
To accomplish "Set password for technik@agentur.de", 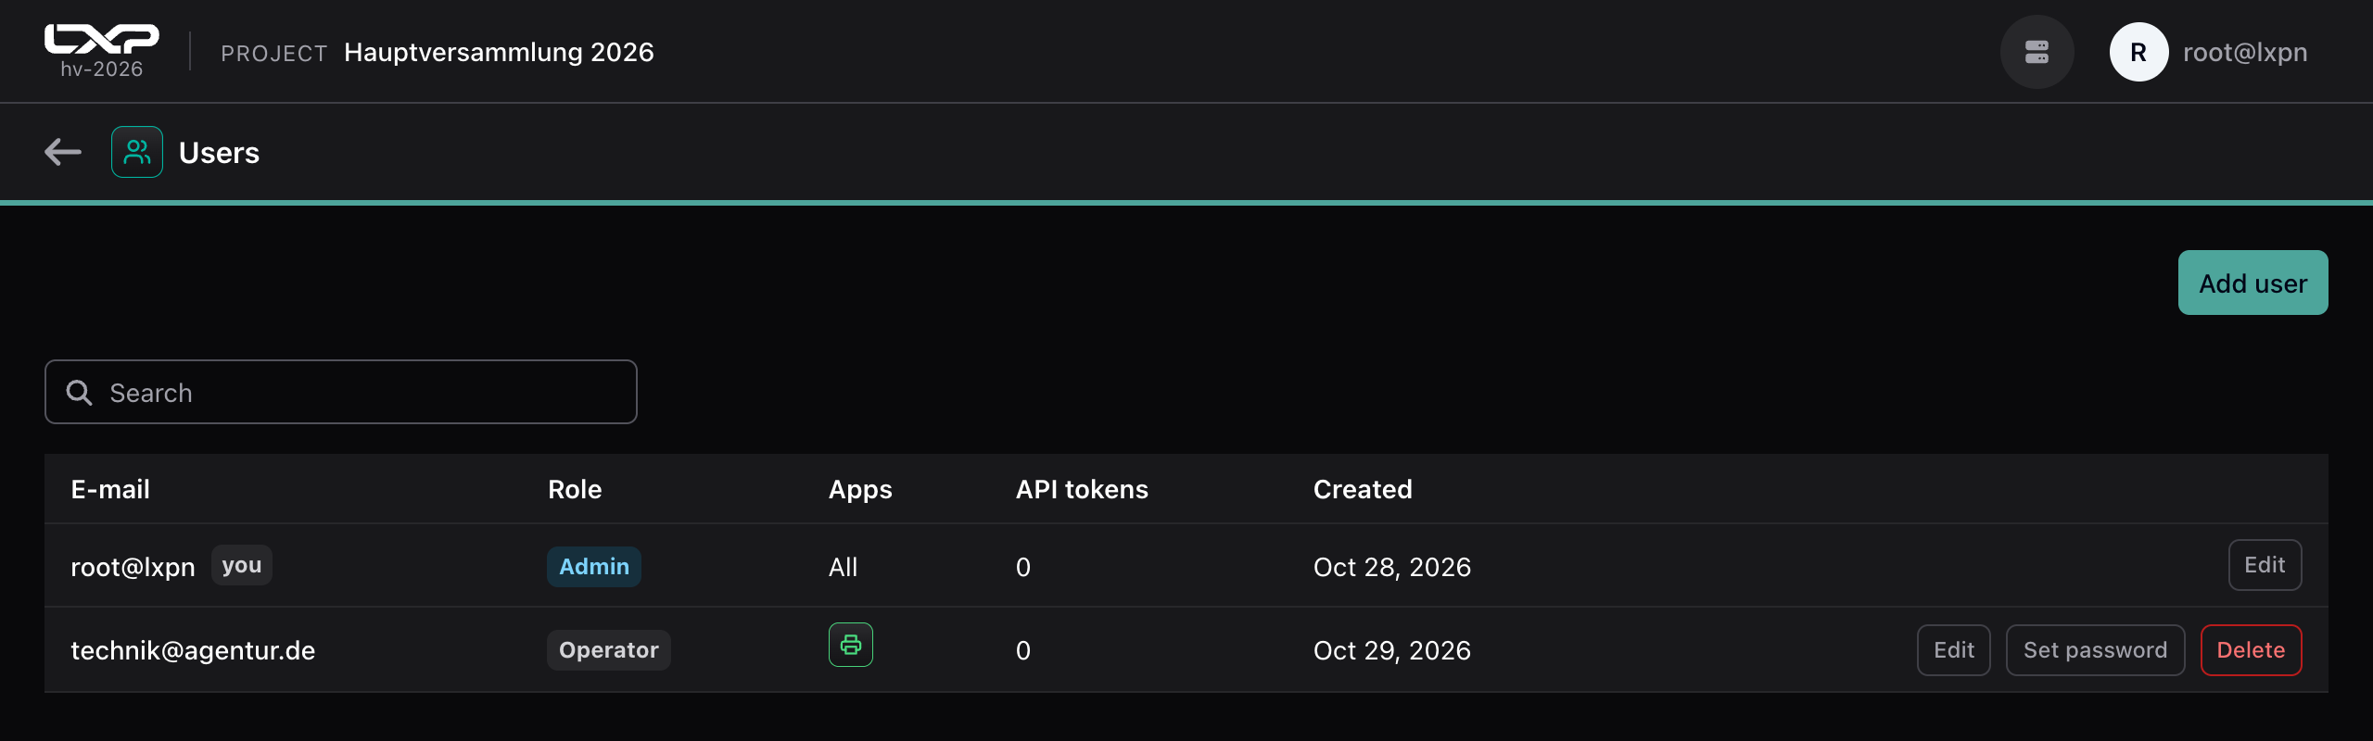I will click(2095, 650).
